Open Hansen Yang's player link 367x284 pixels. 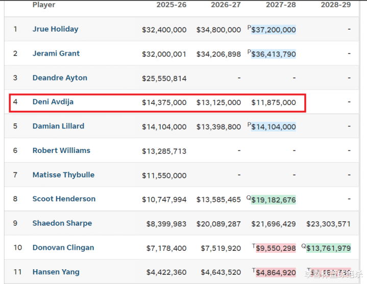(56, 272)
